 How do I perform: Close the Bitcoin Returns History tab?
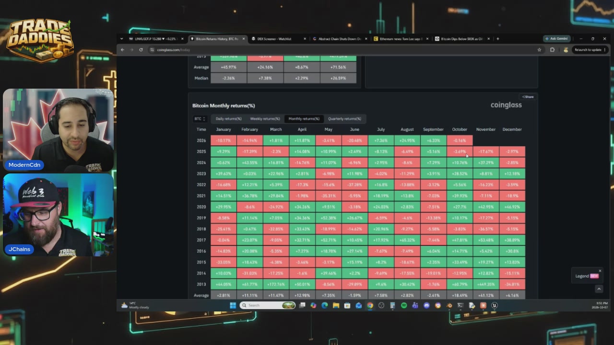[x=244, y=39]
